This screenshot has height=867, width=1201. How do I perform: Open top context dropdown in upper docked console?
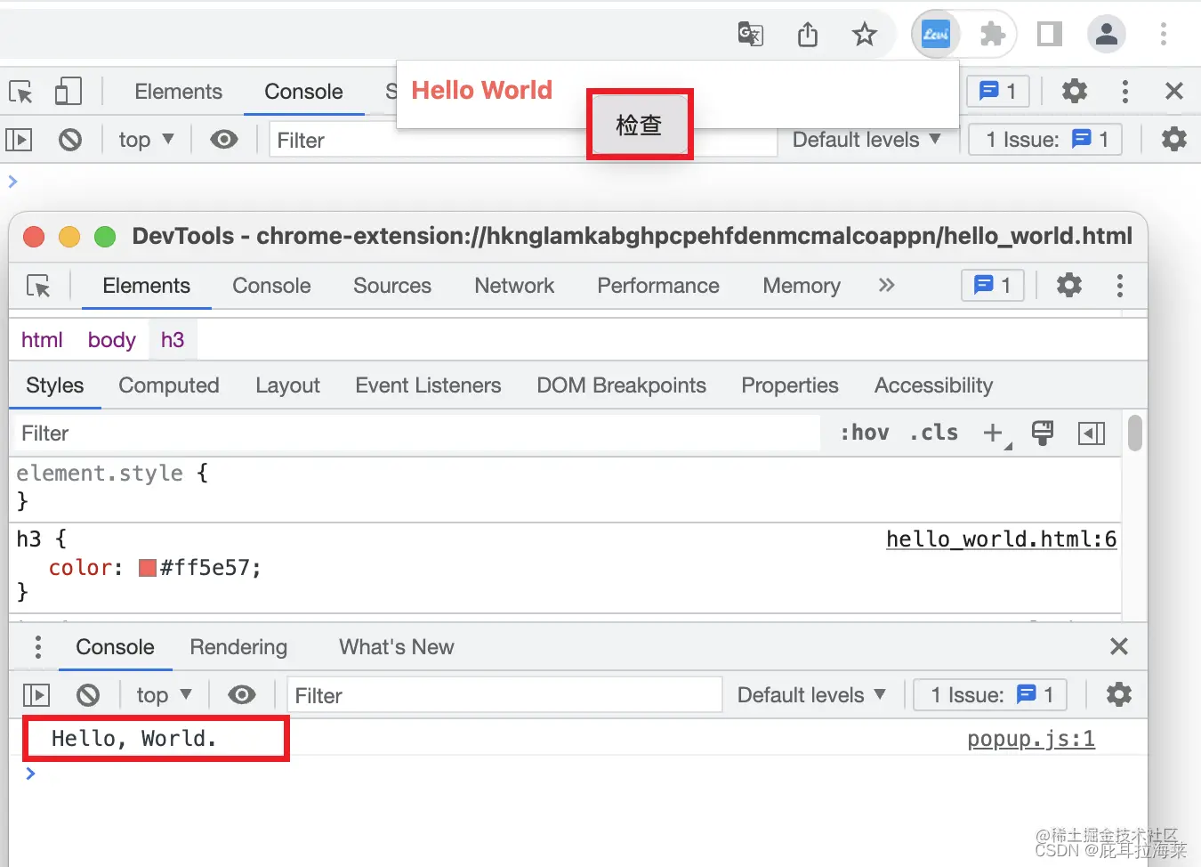tap(146, 140)
